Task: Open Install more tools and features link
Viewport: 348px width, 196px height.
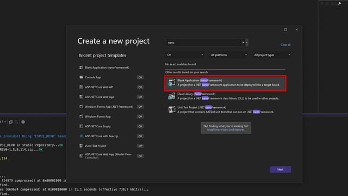Action: pos(226,130)
